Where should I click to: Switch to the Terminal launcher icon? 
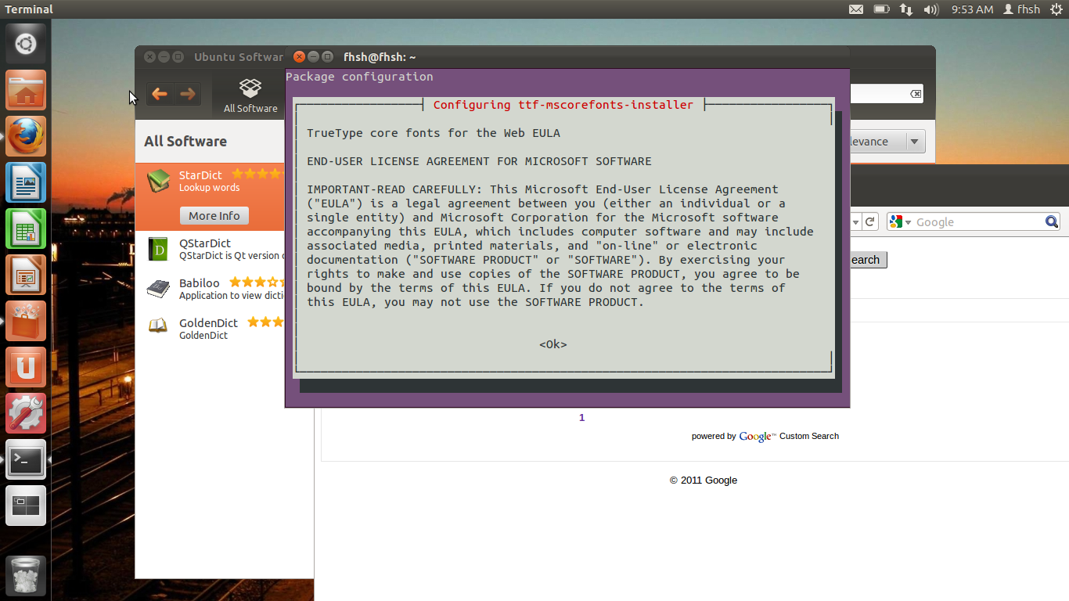tap(26, 459)
